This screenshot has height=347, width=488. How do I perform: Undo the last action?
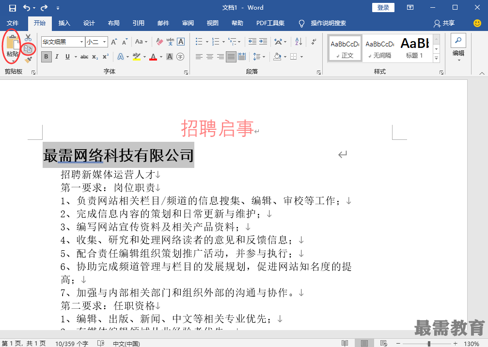[x=27, y=8]
